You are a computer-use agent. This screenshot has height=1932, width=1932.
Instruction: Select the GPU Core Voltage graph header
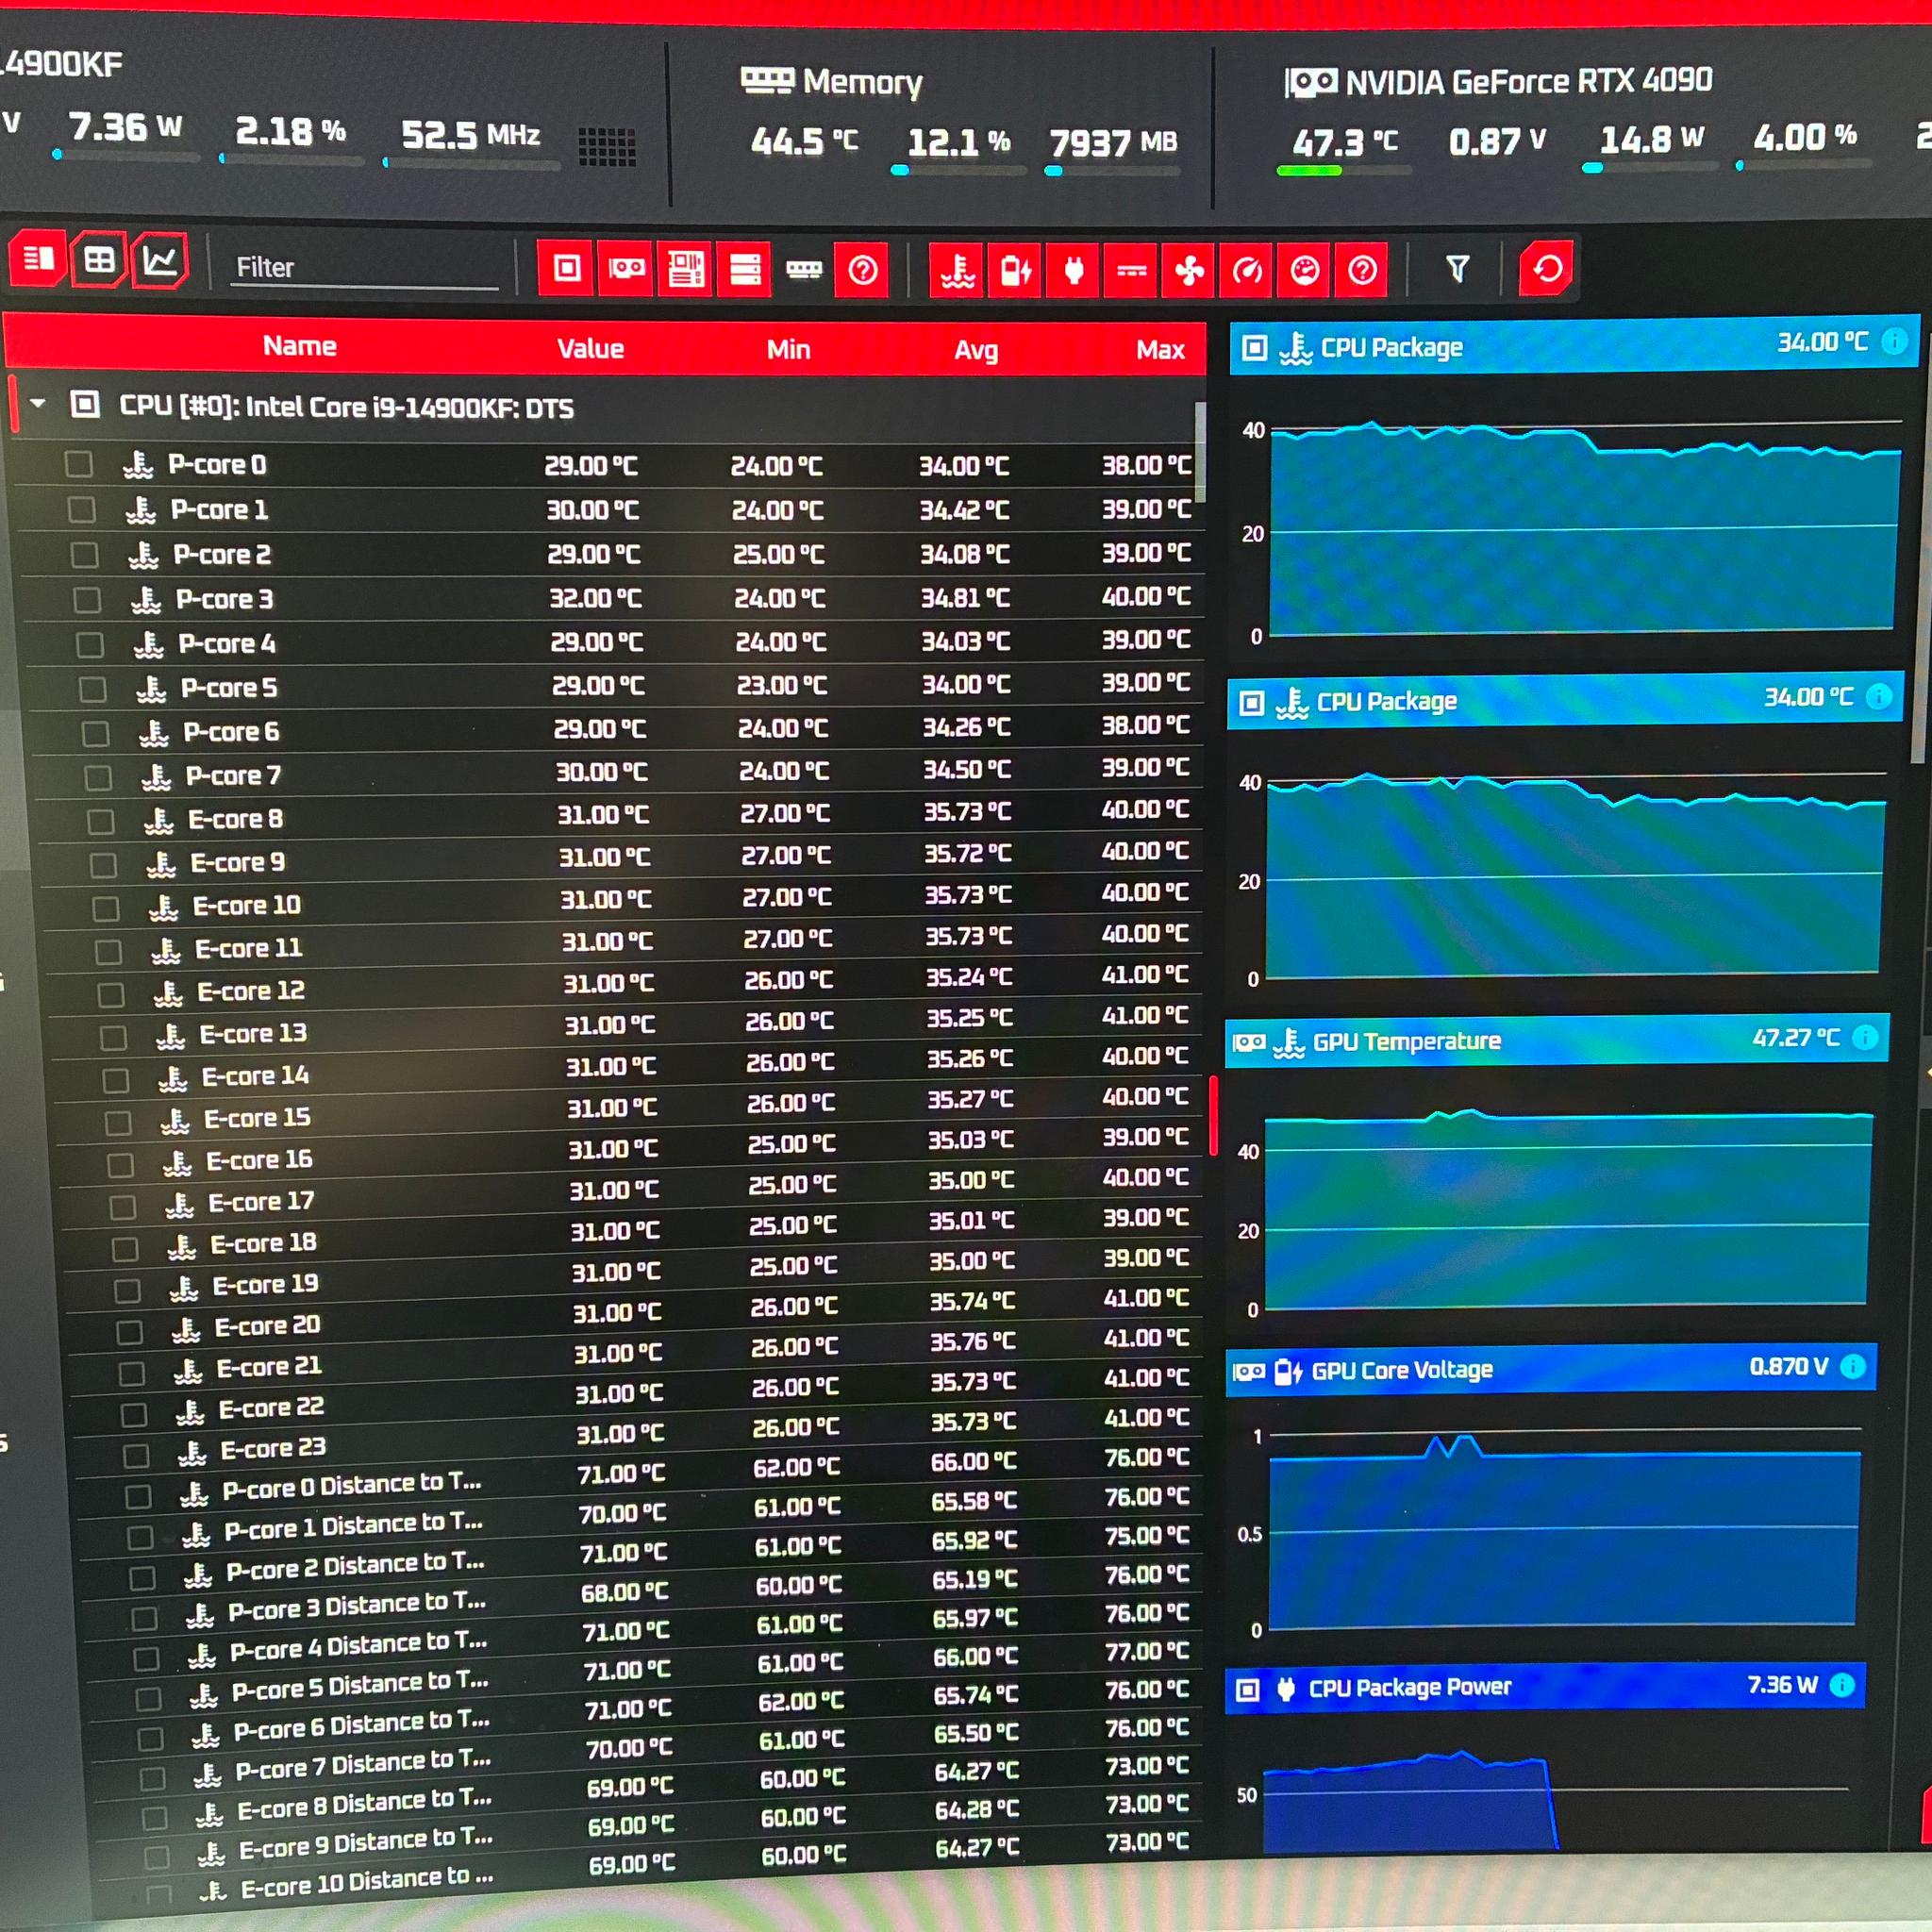pyautogui.click(x=1551, y=1369)
